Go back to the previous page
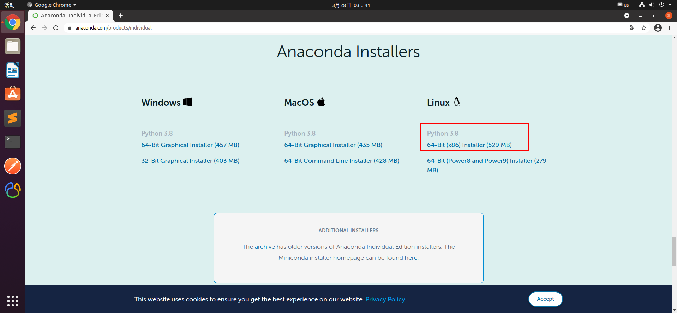677x313 pixels. click(33, 28)
